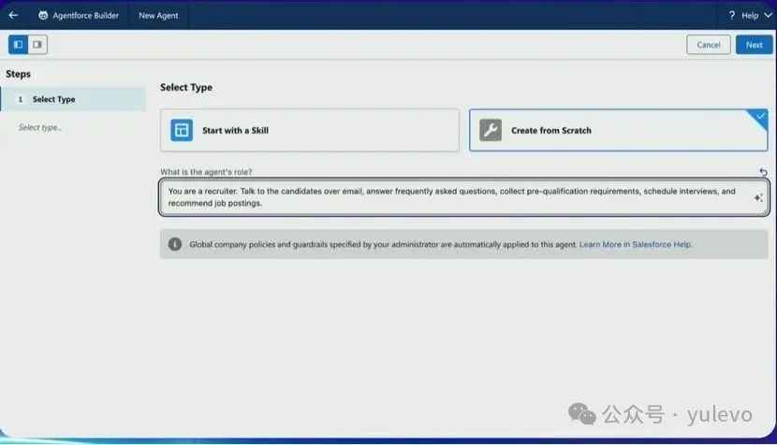Click the Cancel button
Viewport: 777px width, 445px height.
pyautogui.click(x=708, y=45)
